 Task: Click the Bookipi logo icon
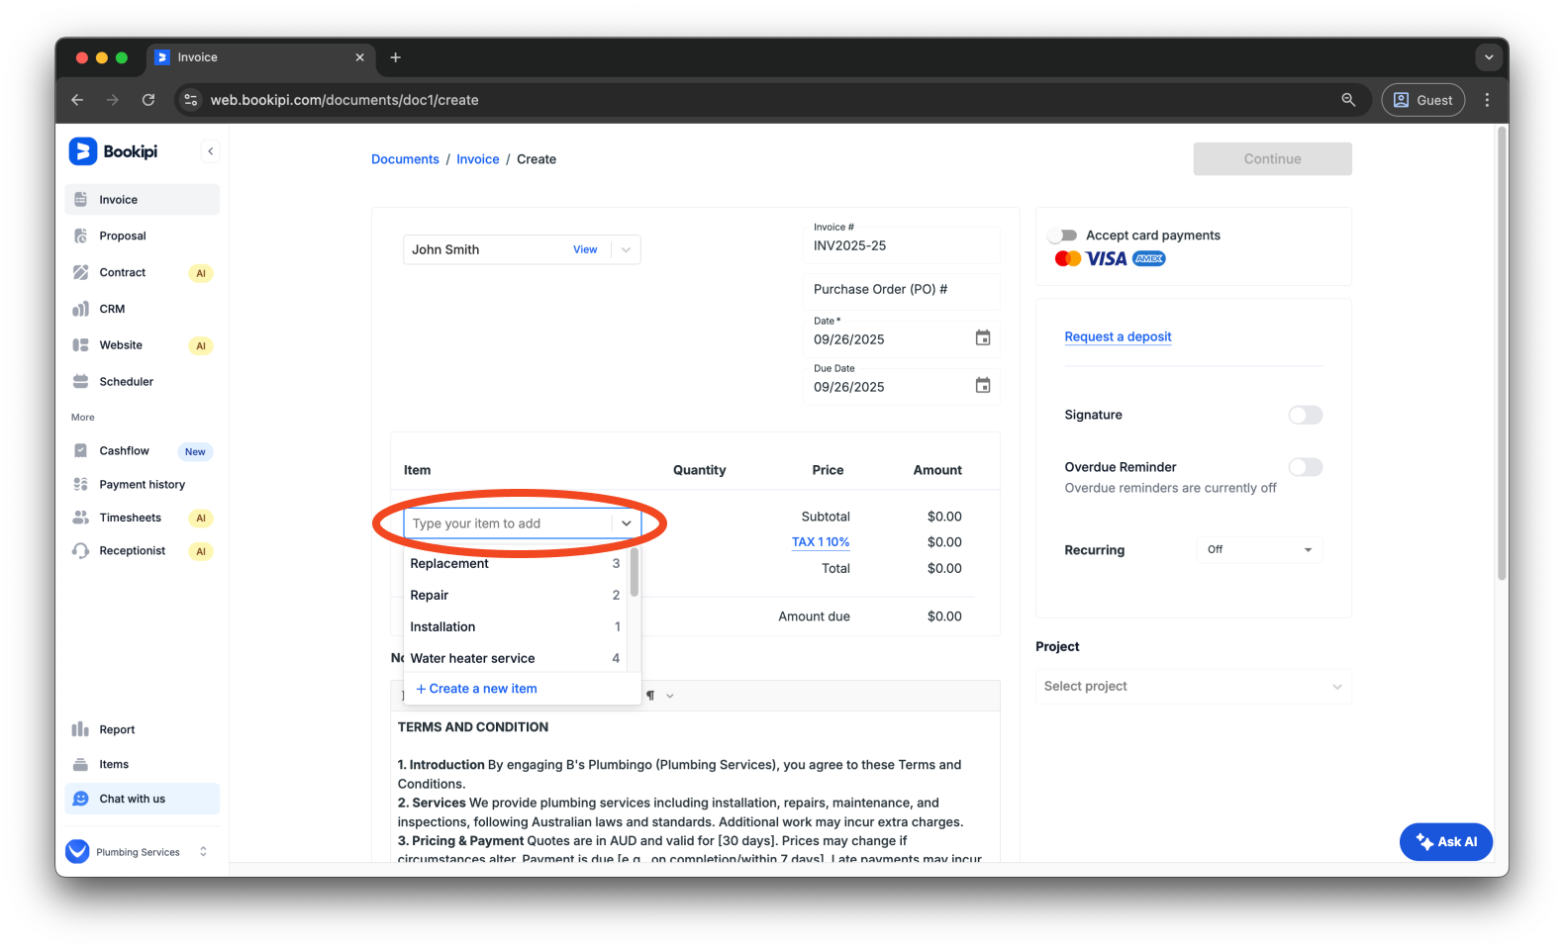[82, 151]
